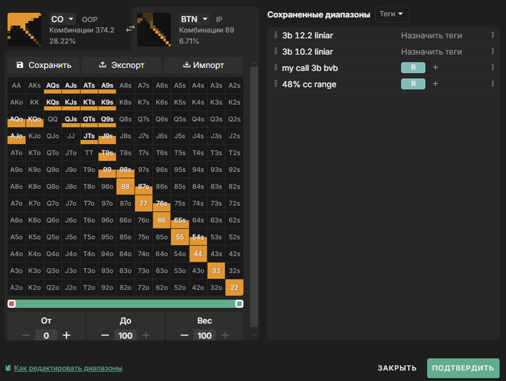
Task: Click the R tag on 48% cc range
Action: pyautogui.click(x=413, y=84)
